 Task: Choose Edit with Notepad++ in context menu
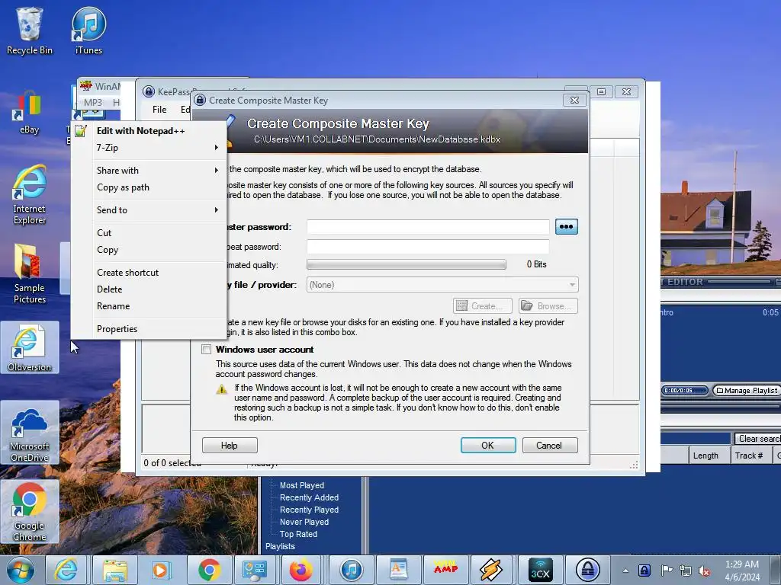[x=149, y=131]
